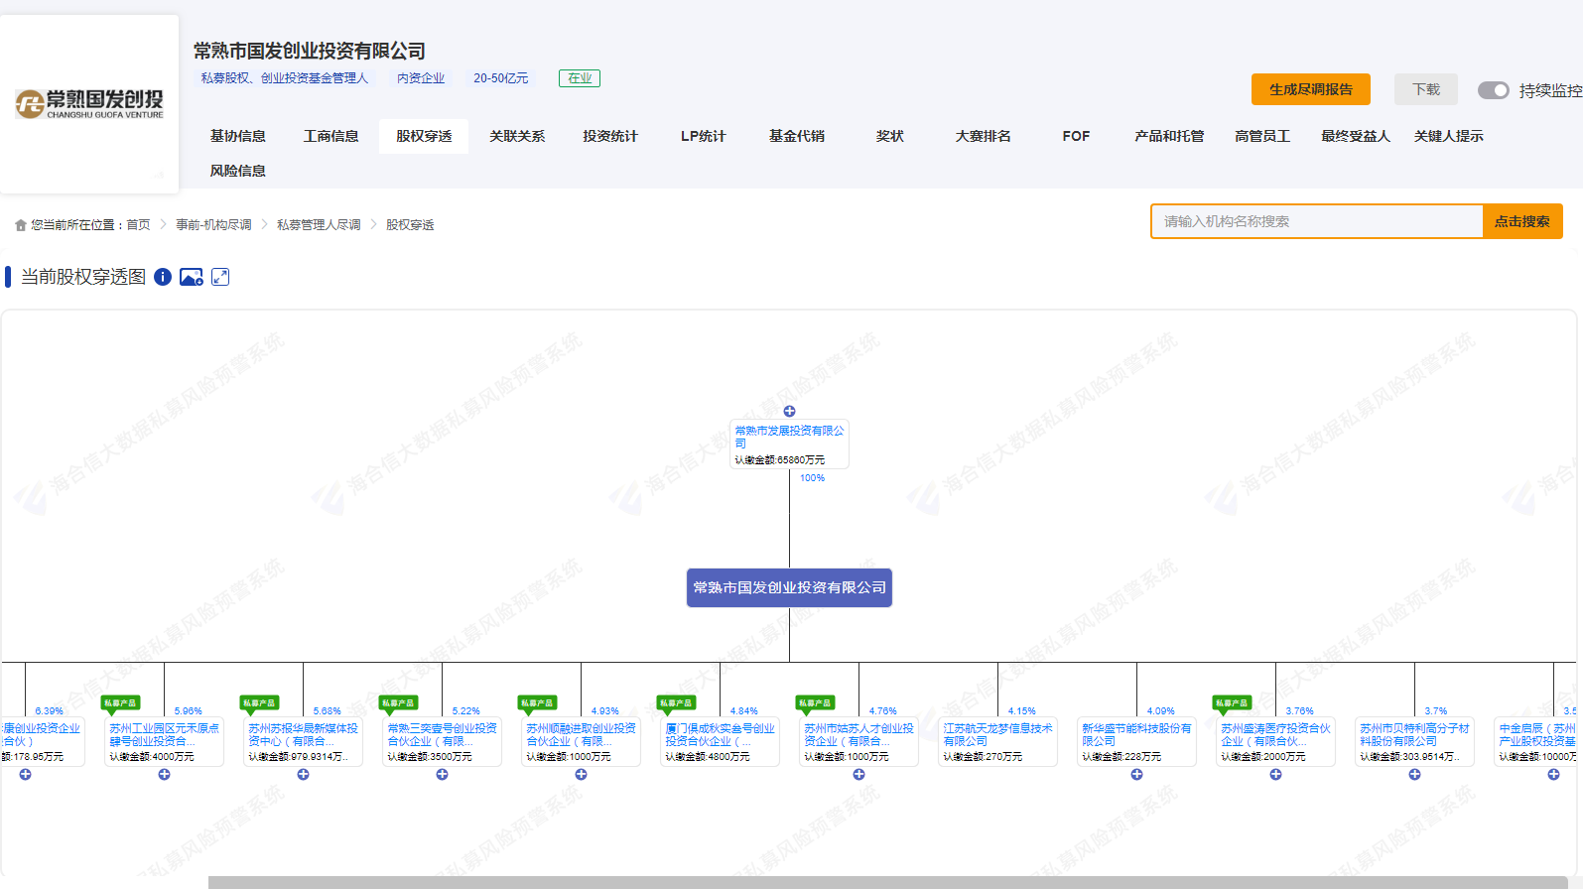Click 私募产品 tag above 苏州工业园区元禾原点 node
Screen dimensions: 1583x889
point(121,702)
